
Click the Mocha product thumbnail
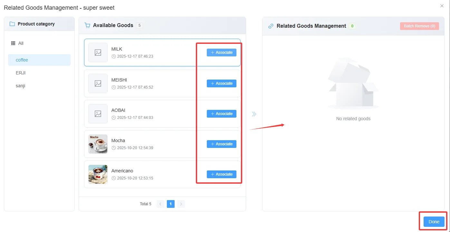click(x=98, y=144)
